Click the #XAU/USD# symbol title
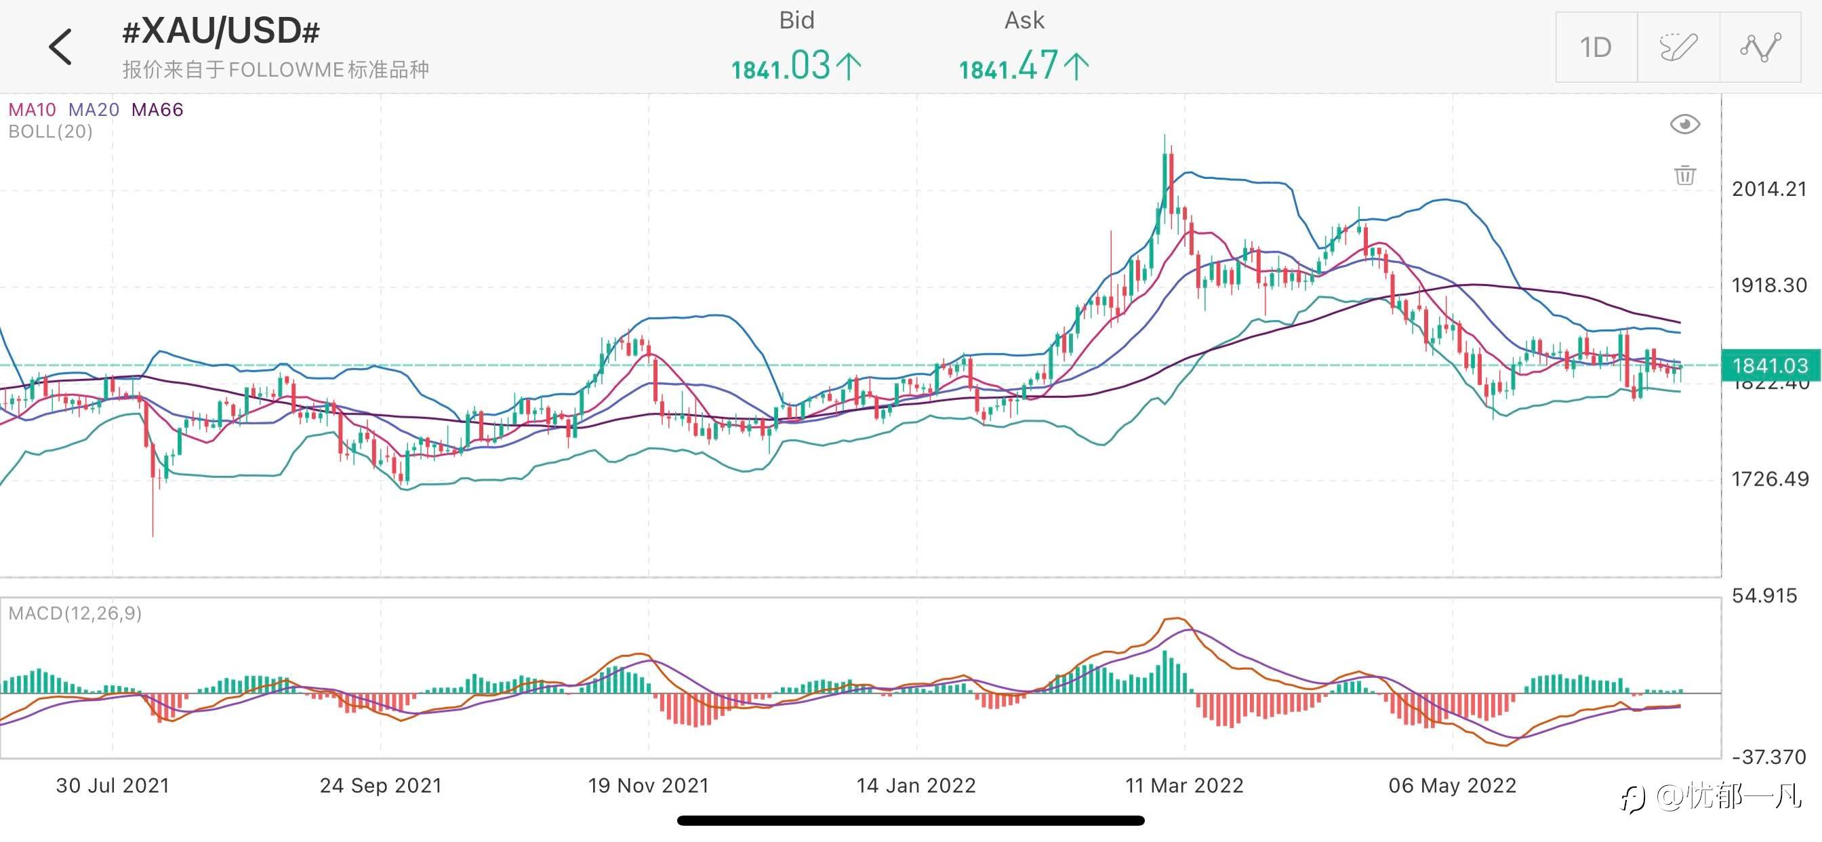 tap(221, 32)
